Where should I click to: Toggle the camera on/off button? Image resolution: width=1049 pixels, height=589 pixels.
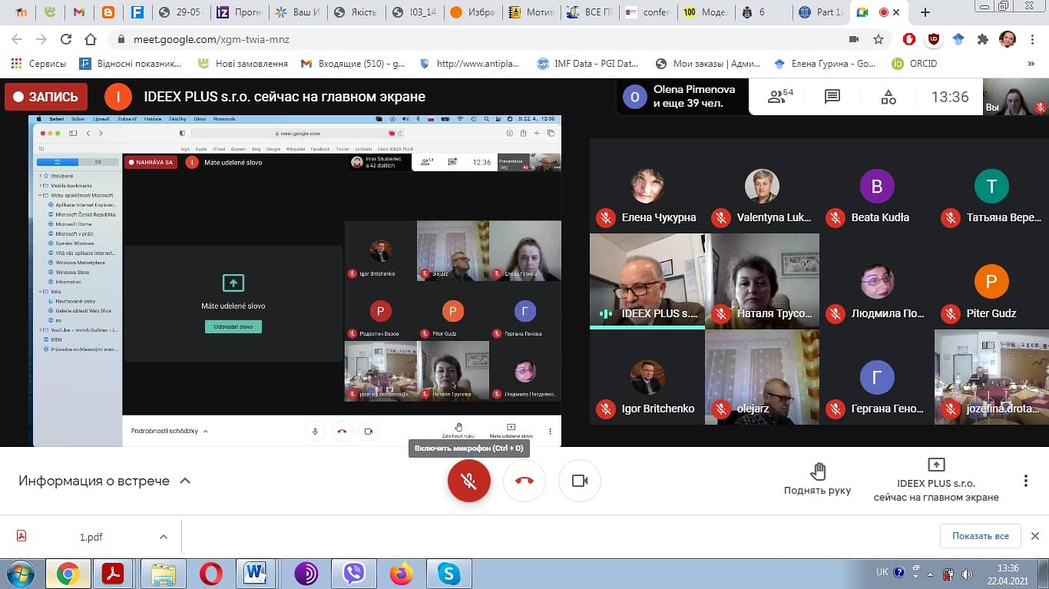[580, 481]
